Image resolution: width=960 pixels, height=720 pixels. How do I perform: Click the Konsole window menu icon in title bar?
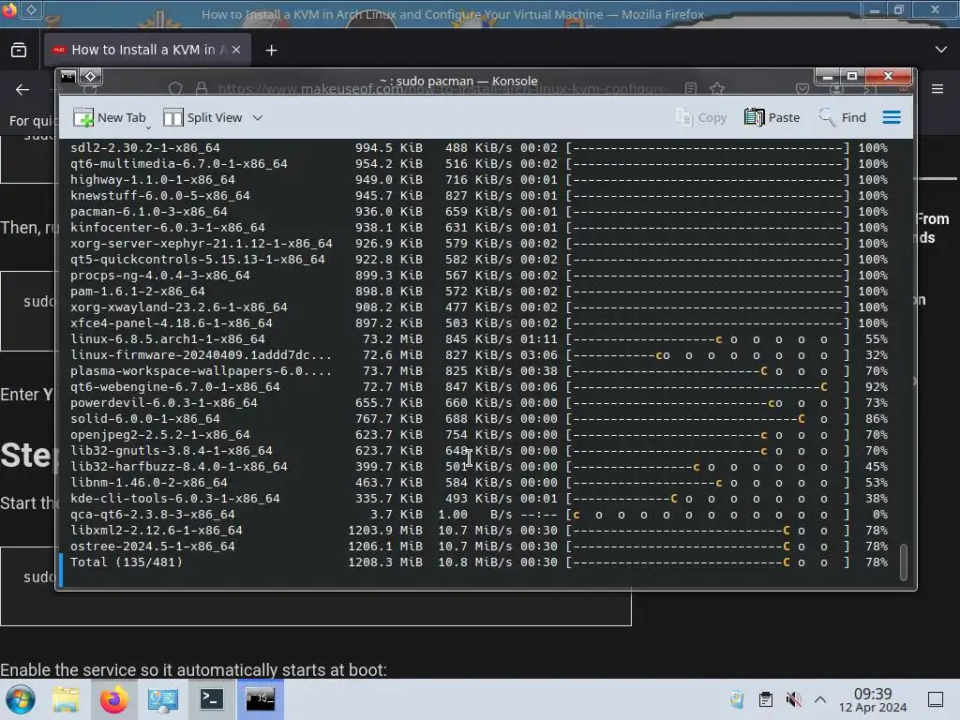67,77
